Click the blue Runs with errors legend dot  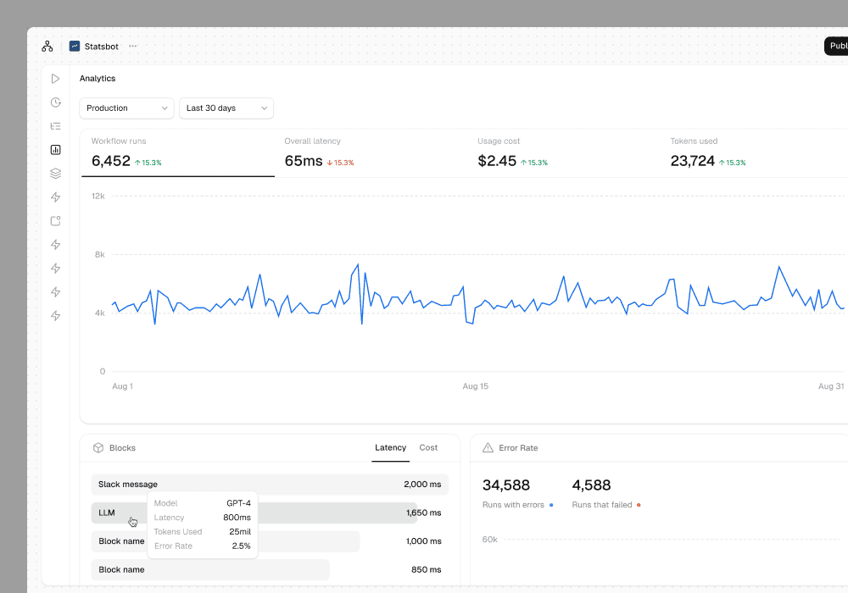[551, 505]
